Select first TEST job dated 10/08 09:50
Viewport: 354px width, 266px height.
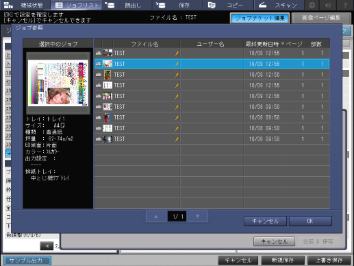click(212, 107)
